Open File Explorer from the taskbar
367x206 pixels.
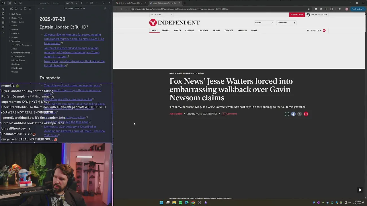pyautogui.click(x=174, y=203)
